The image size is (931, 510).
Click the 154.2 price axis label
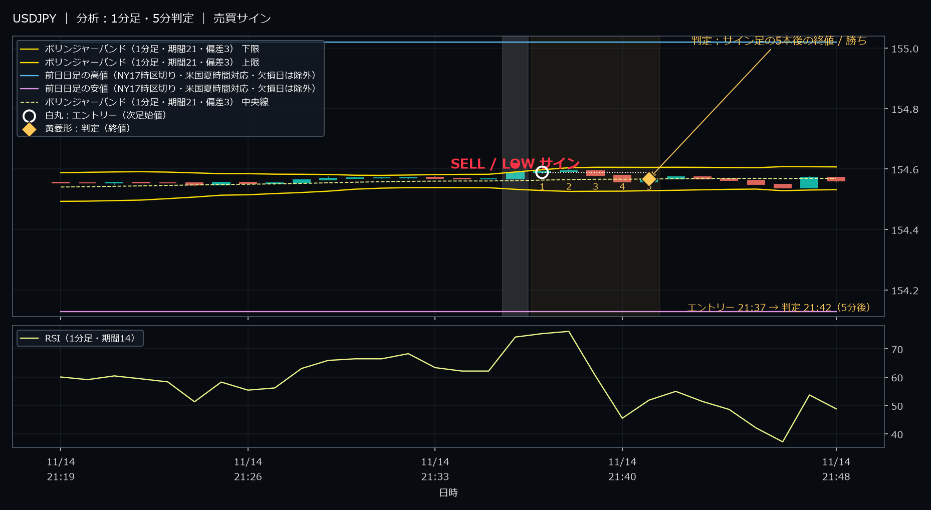coord(905,291)
